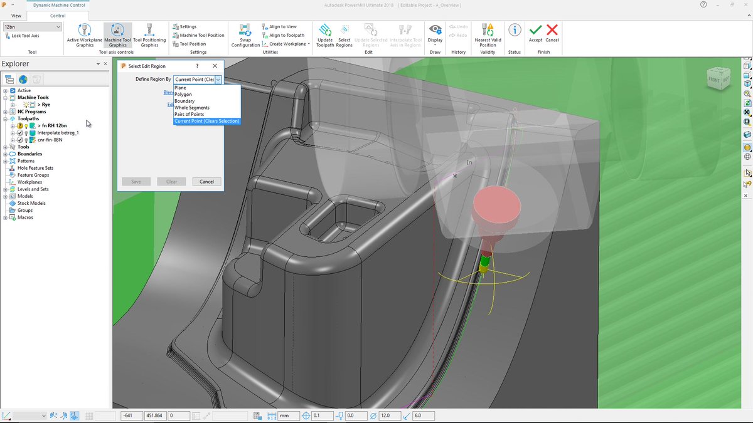Click the tolerance field showing 0.1

(323, 416)
